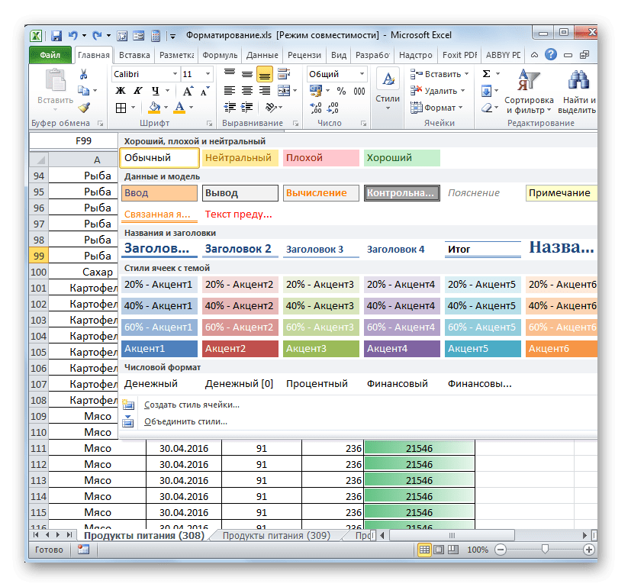Align text to top of cell
The width and height of the screenshot is (644, 587).
(x=230, y=74)
